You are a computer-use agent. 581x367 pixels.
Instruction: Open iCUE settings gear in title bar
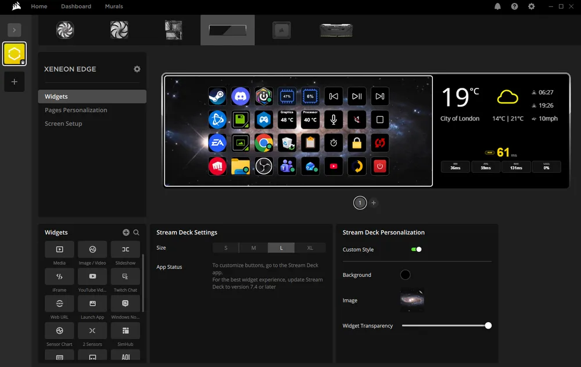click(x=532, y=6)
